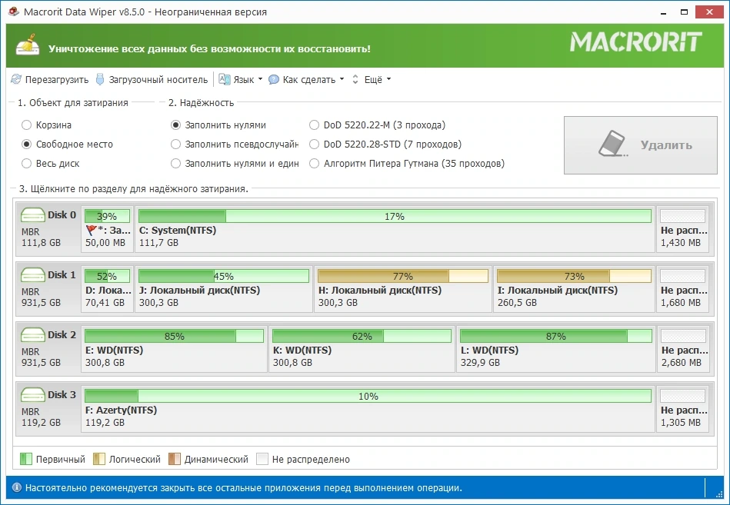Image resolution: width=730 pixels, height=505 pixels.
Task: Expand the Как сделать dropdown arrow
Action: point(342,79)
